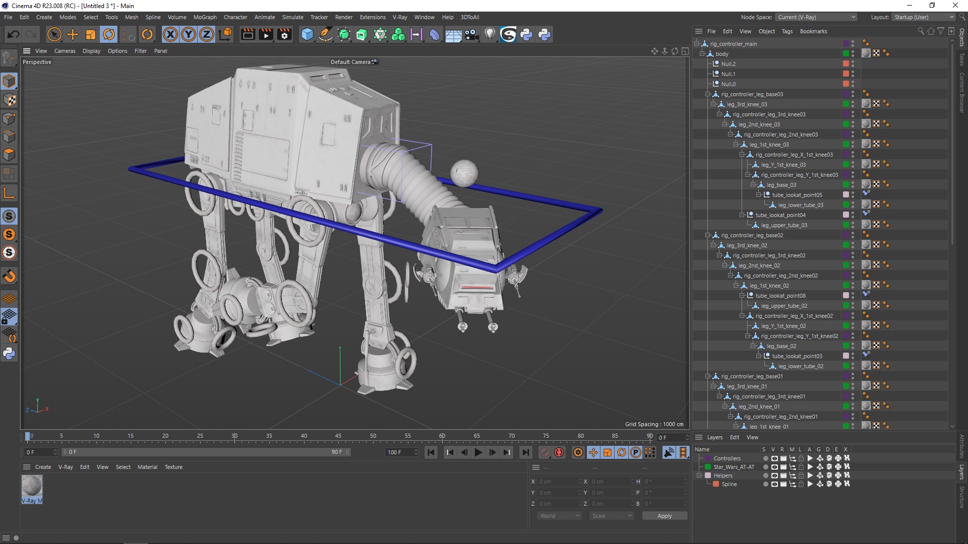Open the Scale mode dropdown
968x544 pixels.
click(611, 516)
